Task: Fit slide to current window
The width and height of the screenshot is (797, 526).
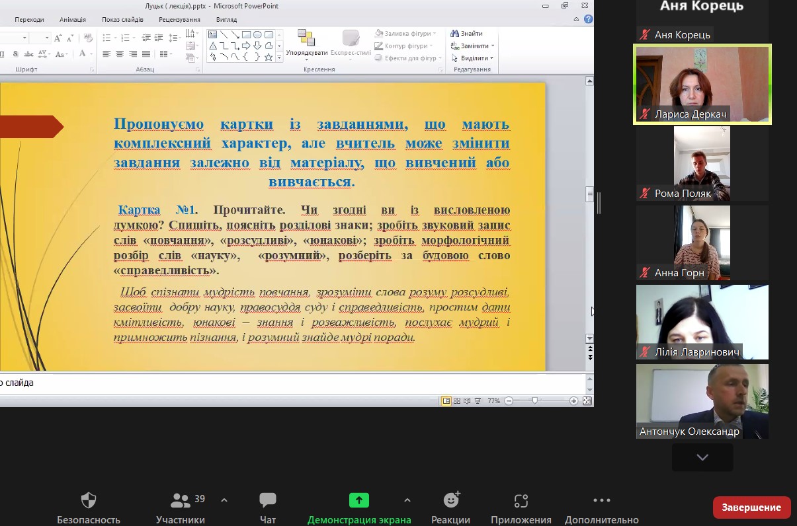Action: 587,401
